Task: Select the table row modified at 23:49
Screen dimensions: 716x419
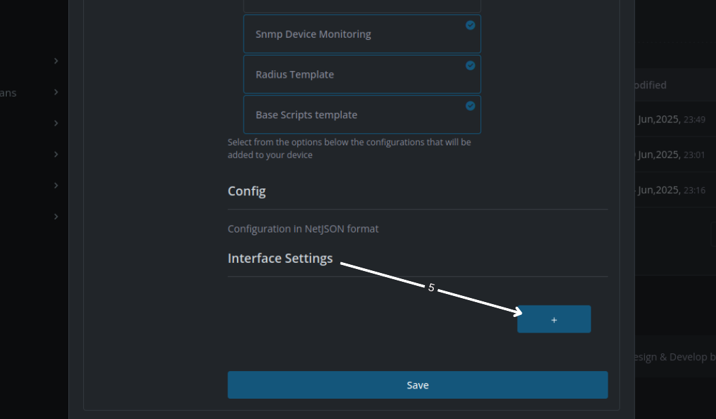Action: [675, 120]
